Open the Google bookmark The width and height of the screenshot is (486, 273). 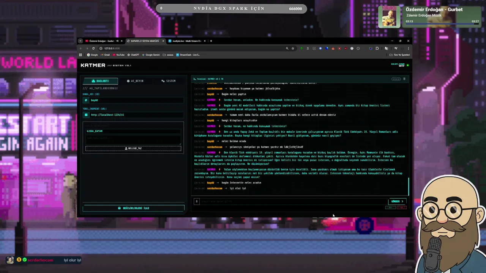point(92,55)
